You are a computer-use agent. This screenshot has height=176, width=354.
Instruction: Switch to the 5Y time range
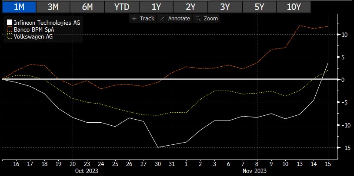click(259, 7)
